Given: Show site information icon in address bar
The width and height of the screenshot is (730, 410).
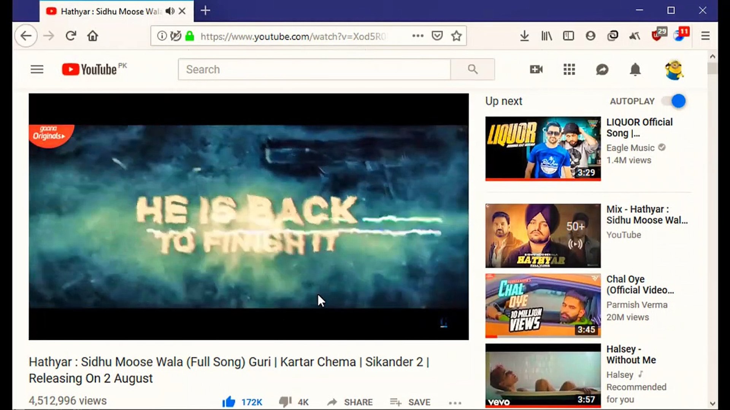Looking at the screenshot, I should pos(162,36).
